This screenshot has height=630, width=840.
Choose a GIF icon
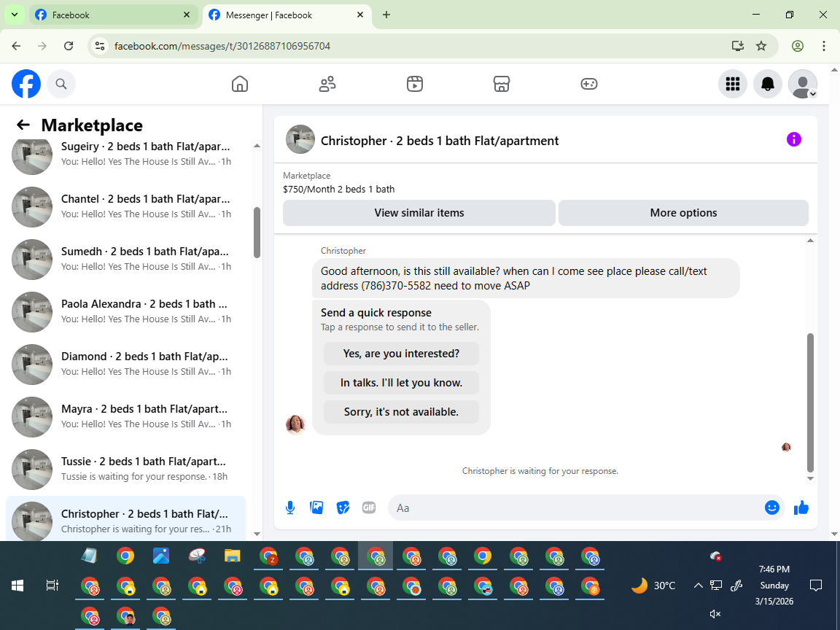pos(368,507)
